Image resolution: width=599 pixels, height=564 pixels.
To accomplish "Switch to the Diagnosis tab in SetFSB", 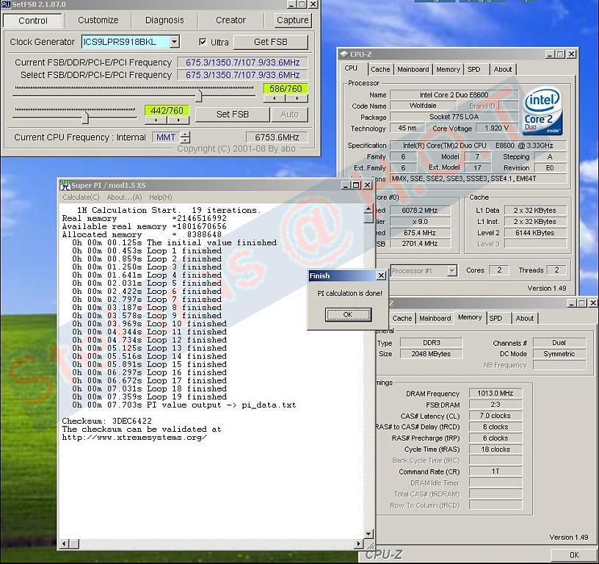I will [164, 21].
